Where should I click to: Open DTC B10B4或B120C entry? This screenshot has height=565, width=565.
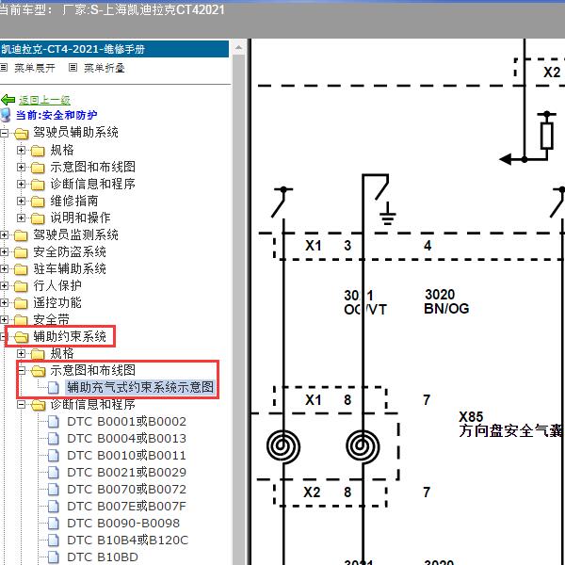coord(127,540)
